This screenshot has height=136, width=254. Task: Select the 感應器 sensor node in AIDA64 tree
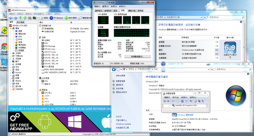19,50
